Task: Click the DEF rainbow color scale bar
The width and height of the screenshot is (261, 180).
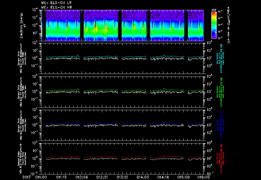Action: (214, 25)
